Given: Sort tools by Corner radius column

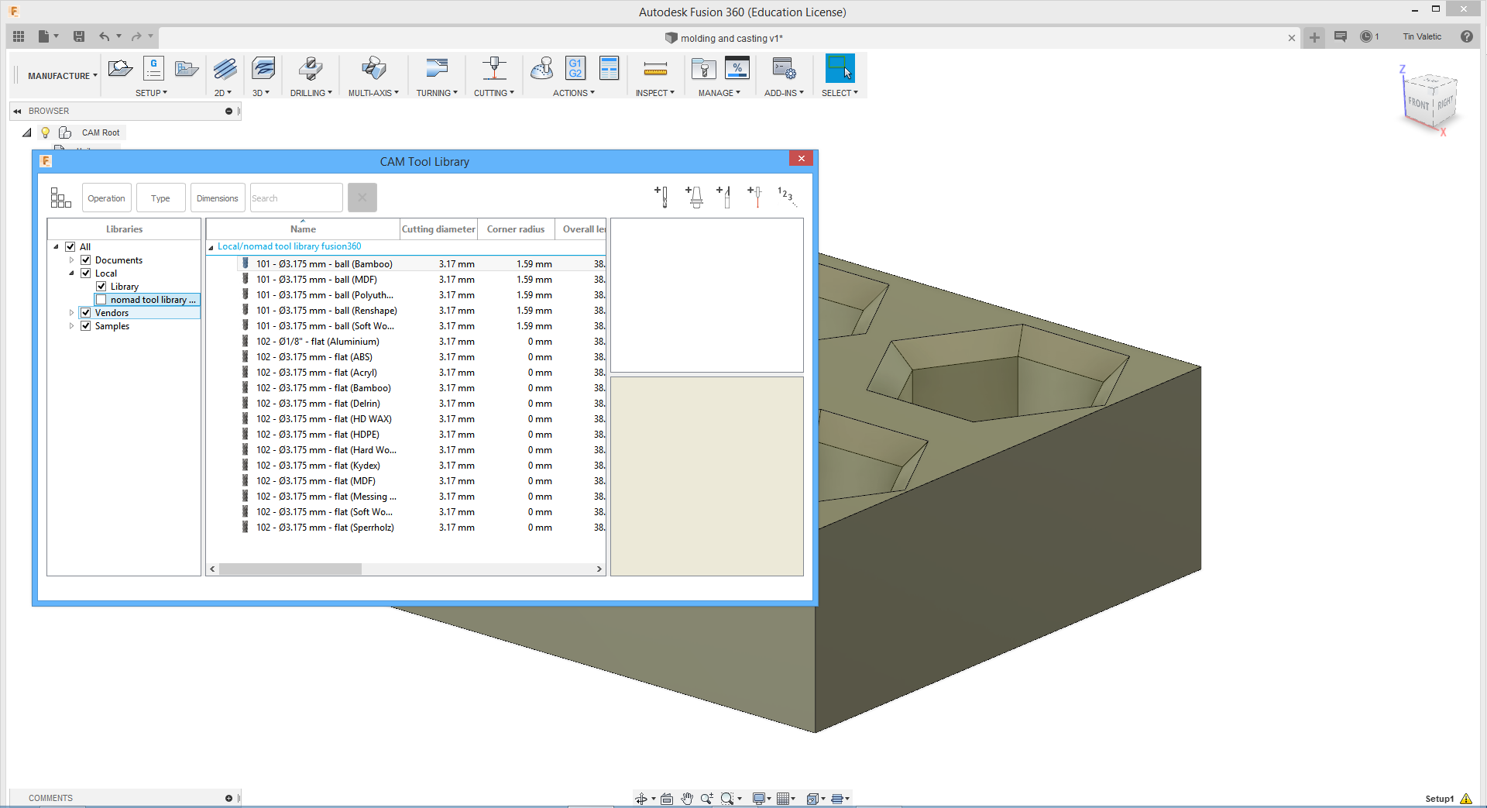Looking at the screenshot, I should point(516,229).
